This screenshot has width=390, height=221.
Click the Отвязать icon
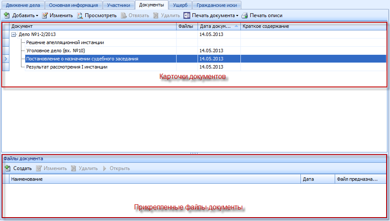pos(123,15)
